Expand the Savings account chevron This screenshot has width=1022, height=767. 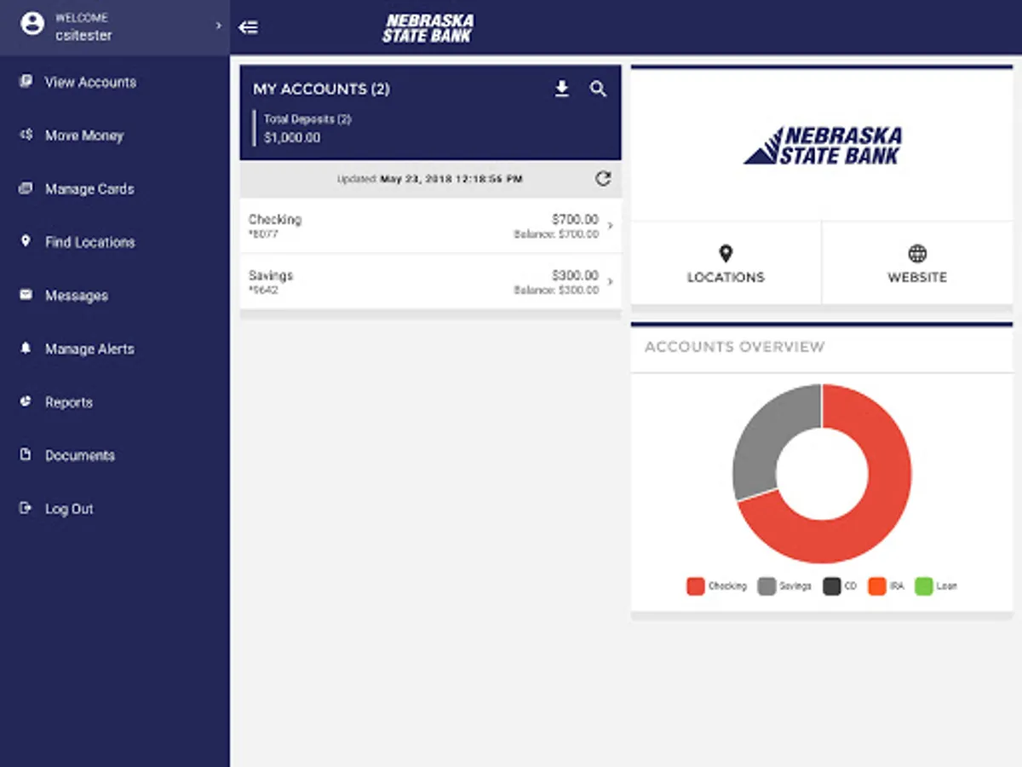(x=611, y=282)
